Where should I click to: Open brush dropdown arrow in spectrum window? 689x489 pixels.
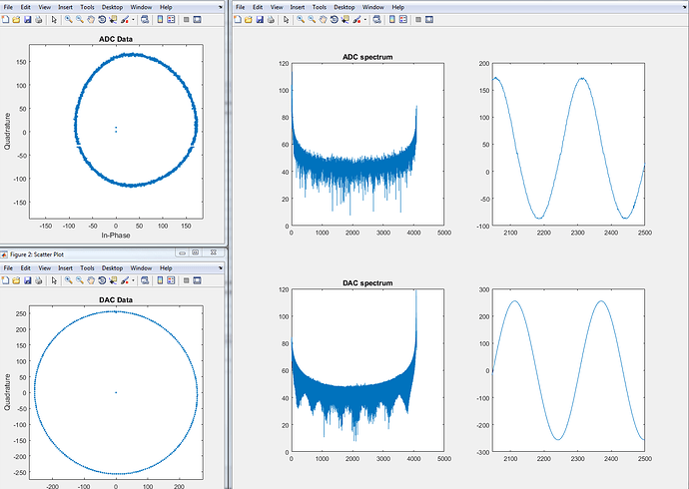pyautogui.click(x=365, y=20)
